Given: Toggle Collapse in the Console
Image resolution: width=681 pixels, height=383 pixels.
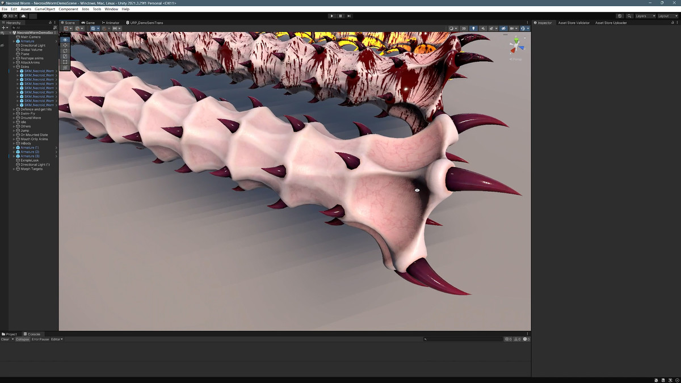Looking at the screenshot, I should 23,339.
